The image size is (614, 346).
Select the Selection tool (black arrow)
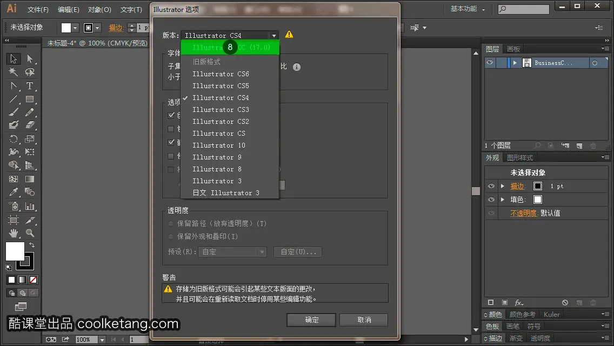tap(14, 59)
